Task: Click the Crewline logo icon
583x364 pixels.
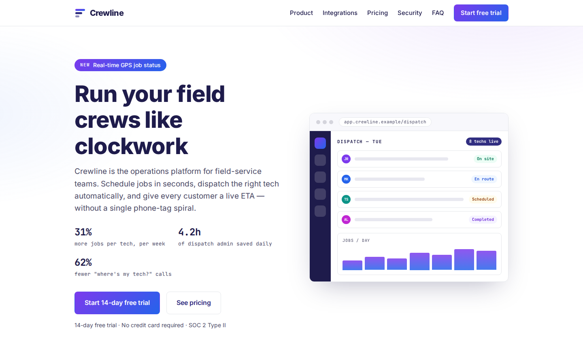Action: point(80,13)
